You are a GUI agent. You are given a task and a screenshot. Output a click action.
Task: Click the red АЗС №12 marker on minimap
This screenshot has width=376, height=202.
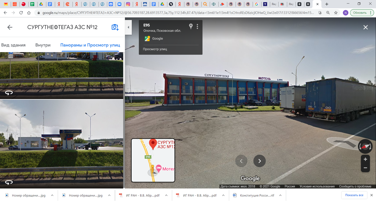pos(153,144)
